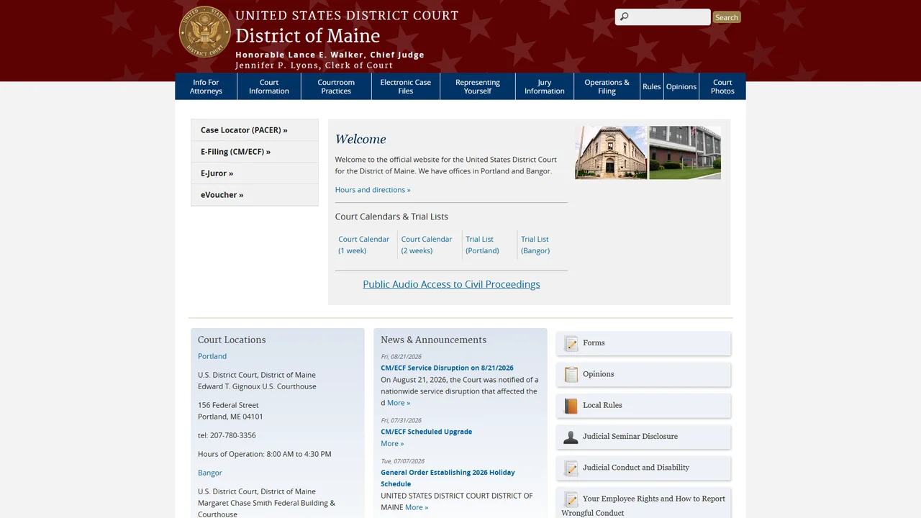Open Case Locator (PACER) link
Viewport: 921px width, 518px height.
(255, 130)
